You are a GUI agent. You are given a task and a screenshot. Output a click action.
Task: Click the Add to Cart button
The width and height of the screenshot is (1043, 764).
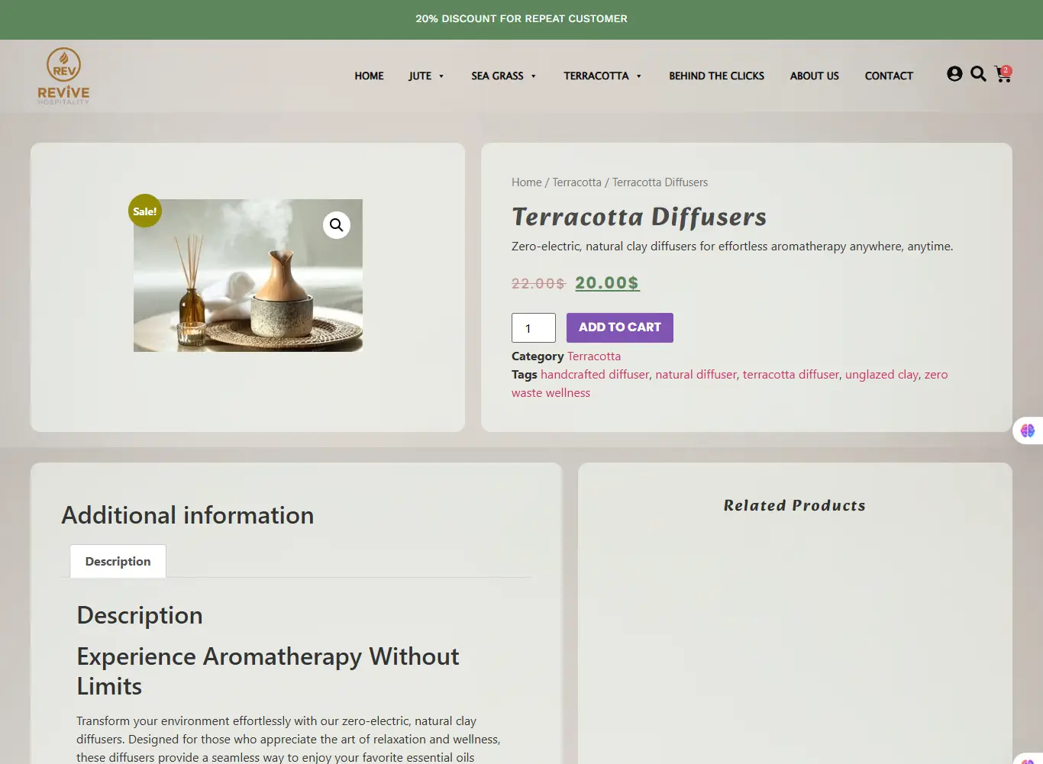point(620,327)
